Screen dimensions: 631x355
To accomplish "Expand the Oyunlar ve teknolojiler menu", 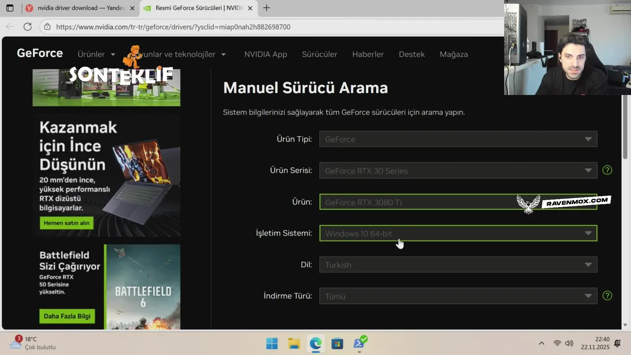I will tap(180, 54).
